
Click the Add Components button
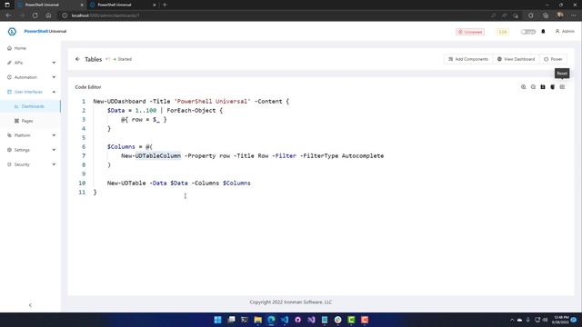pos(468,59)
